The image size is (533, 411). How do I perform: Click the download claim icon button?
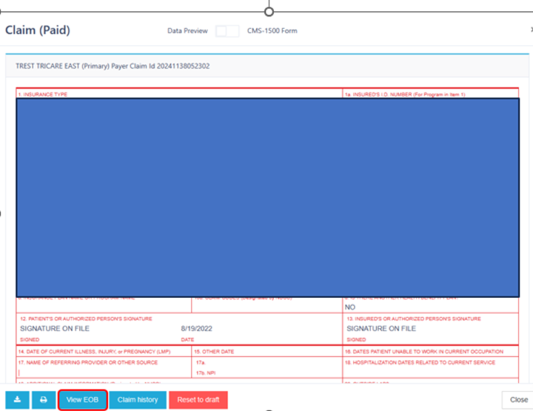tap(17, 400)
